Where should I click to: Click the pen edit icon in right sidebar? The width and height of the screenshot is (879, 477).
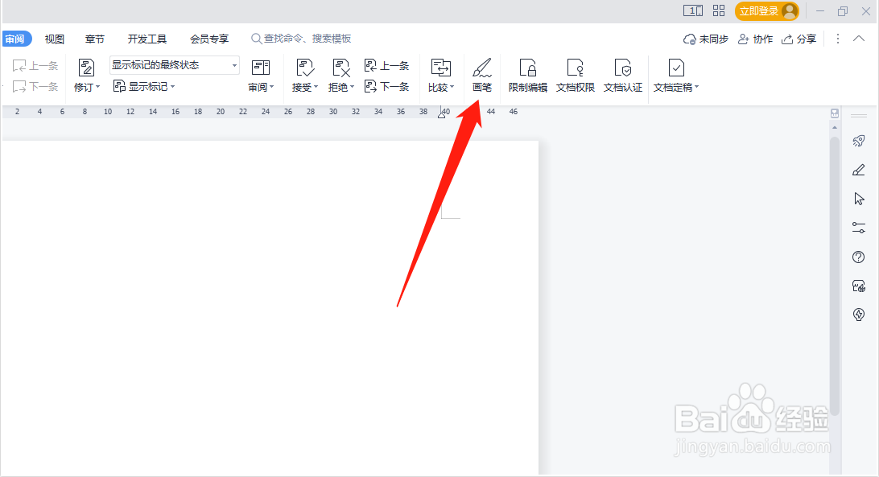coord(858,170)
